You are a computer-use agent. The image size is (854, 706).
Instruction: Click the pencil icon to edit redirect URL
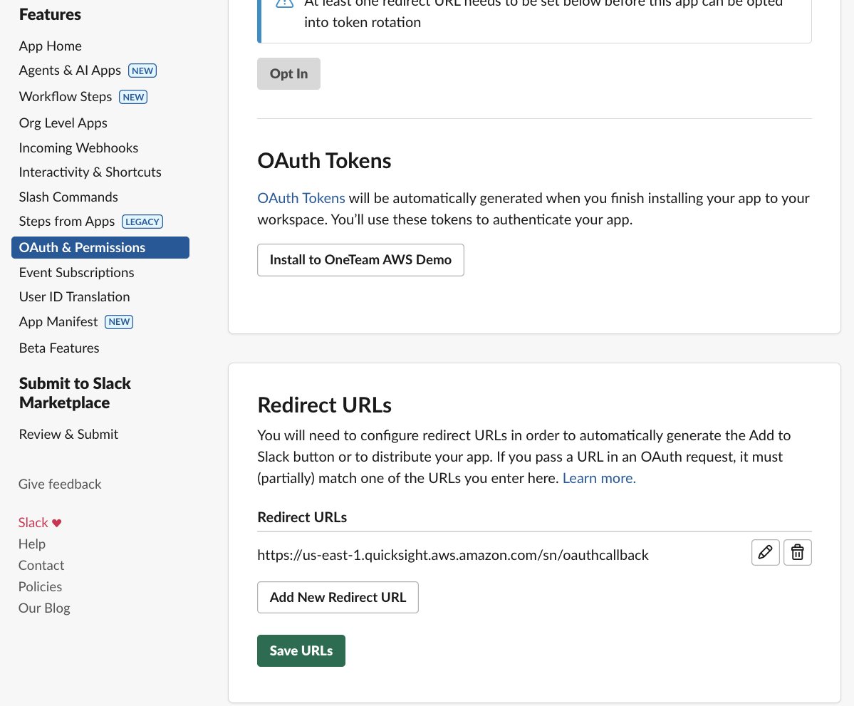point(765,552)
